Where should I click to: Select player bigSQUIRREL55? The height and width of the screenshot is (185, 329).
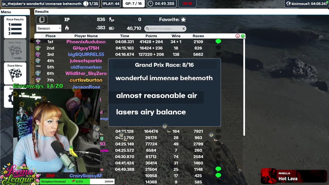[x=86, y=54]
